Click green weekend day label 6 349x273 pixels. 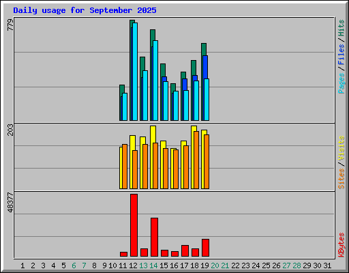(x=74, y=265)
